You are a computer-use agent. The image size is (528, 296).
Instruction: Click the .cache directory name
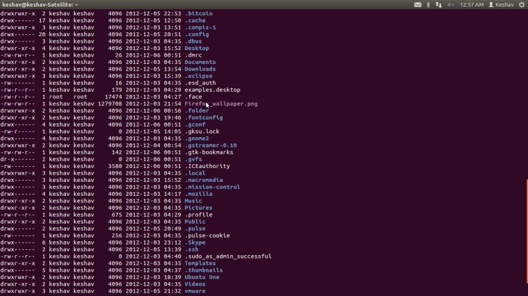click(195, 20)
